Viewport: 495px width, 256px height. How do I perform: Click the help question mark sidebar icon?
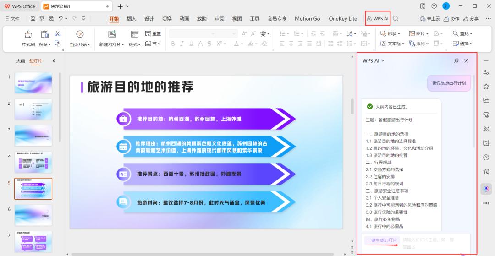(x=486, y=158)
